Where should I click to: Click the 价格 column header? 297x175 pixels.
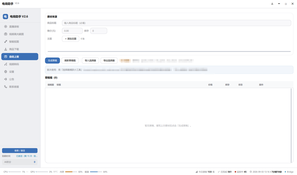210,85
